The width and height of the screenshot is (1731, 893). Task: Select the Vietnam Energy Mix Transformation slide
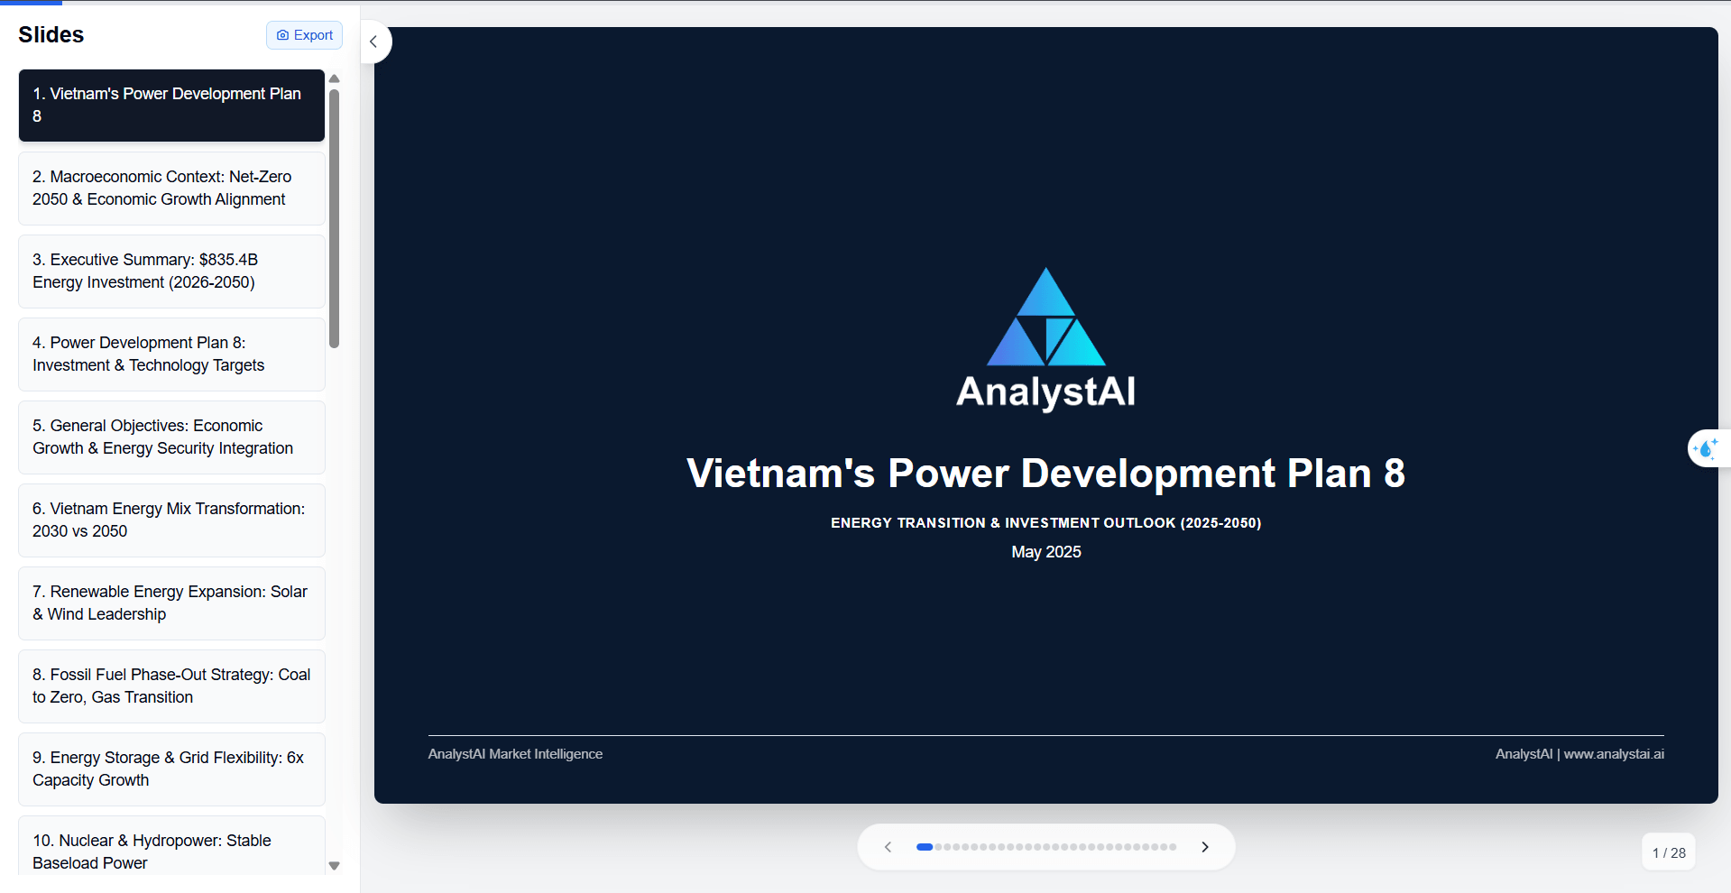170,520
